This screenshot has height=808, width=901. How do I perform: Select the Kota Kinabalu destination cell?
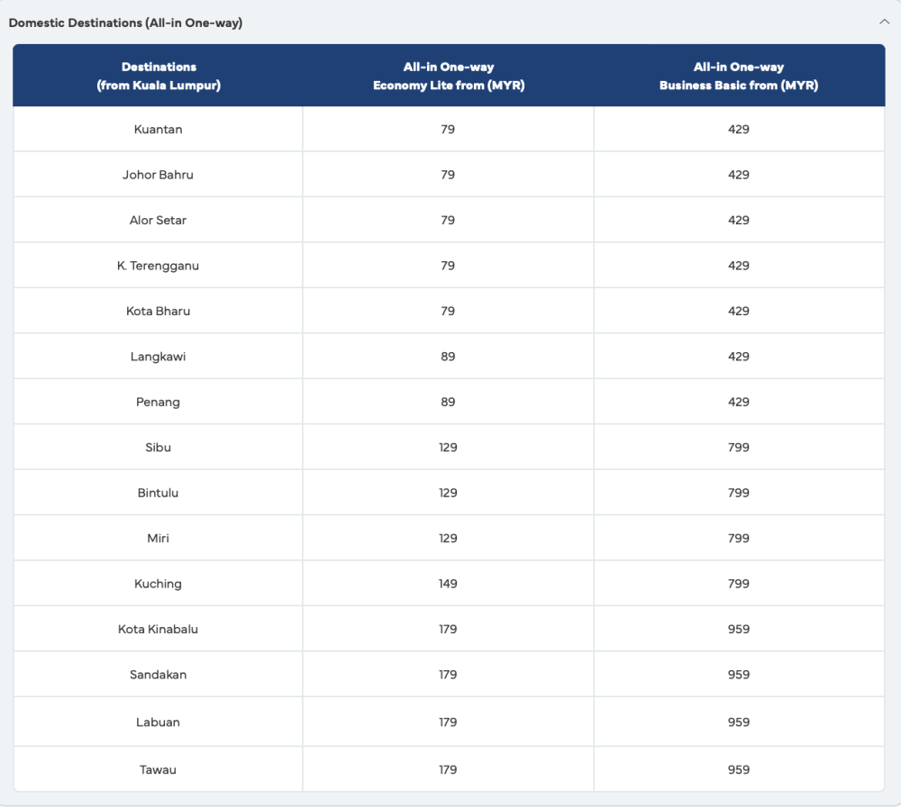pos(159,630)
